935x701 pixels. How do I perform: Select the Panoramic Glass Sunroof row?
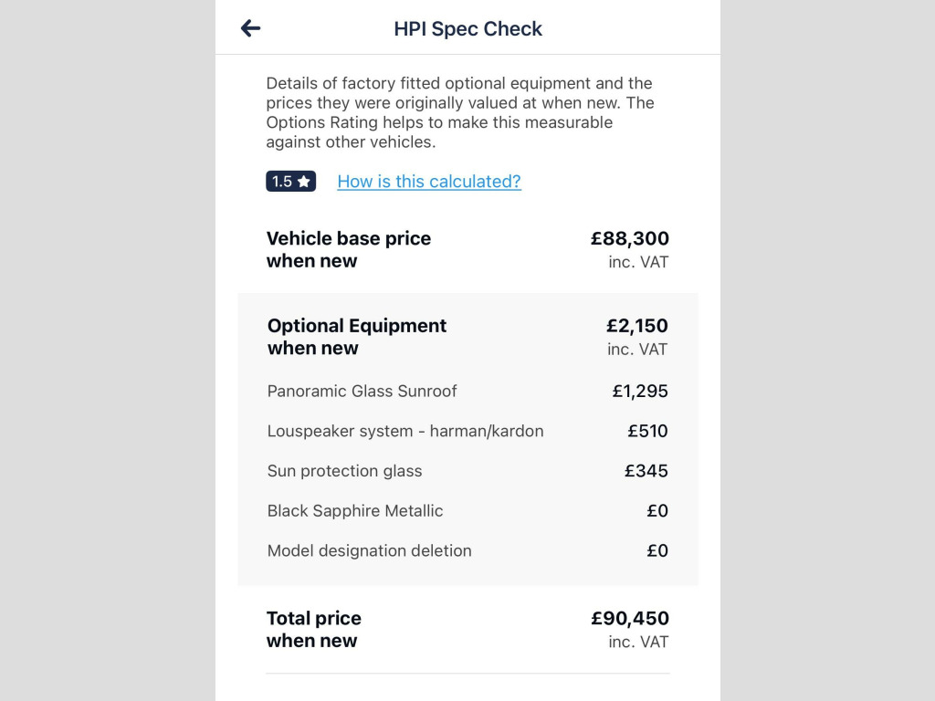pyautogui.click(x=362, y=391)
